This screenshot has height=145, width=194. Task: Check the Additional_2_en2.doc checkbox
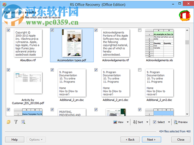click(140, 70)
